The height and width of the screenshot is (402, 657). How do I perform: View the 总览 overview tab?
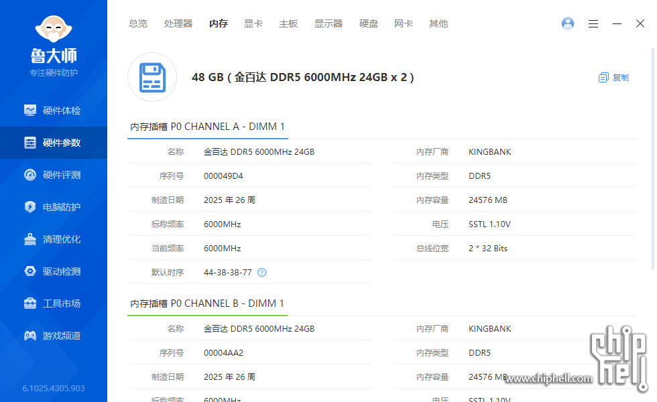(138, 23)
